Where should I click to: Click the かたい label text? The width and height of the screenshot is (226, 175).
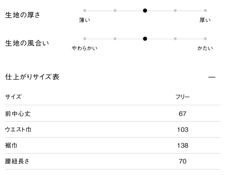click(x=205, y=48)
